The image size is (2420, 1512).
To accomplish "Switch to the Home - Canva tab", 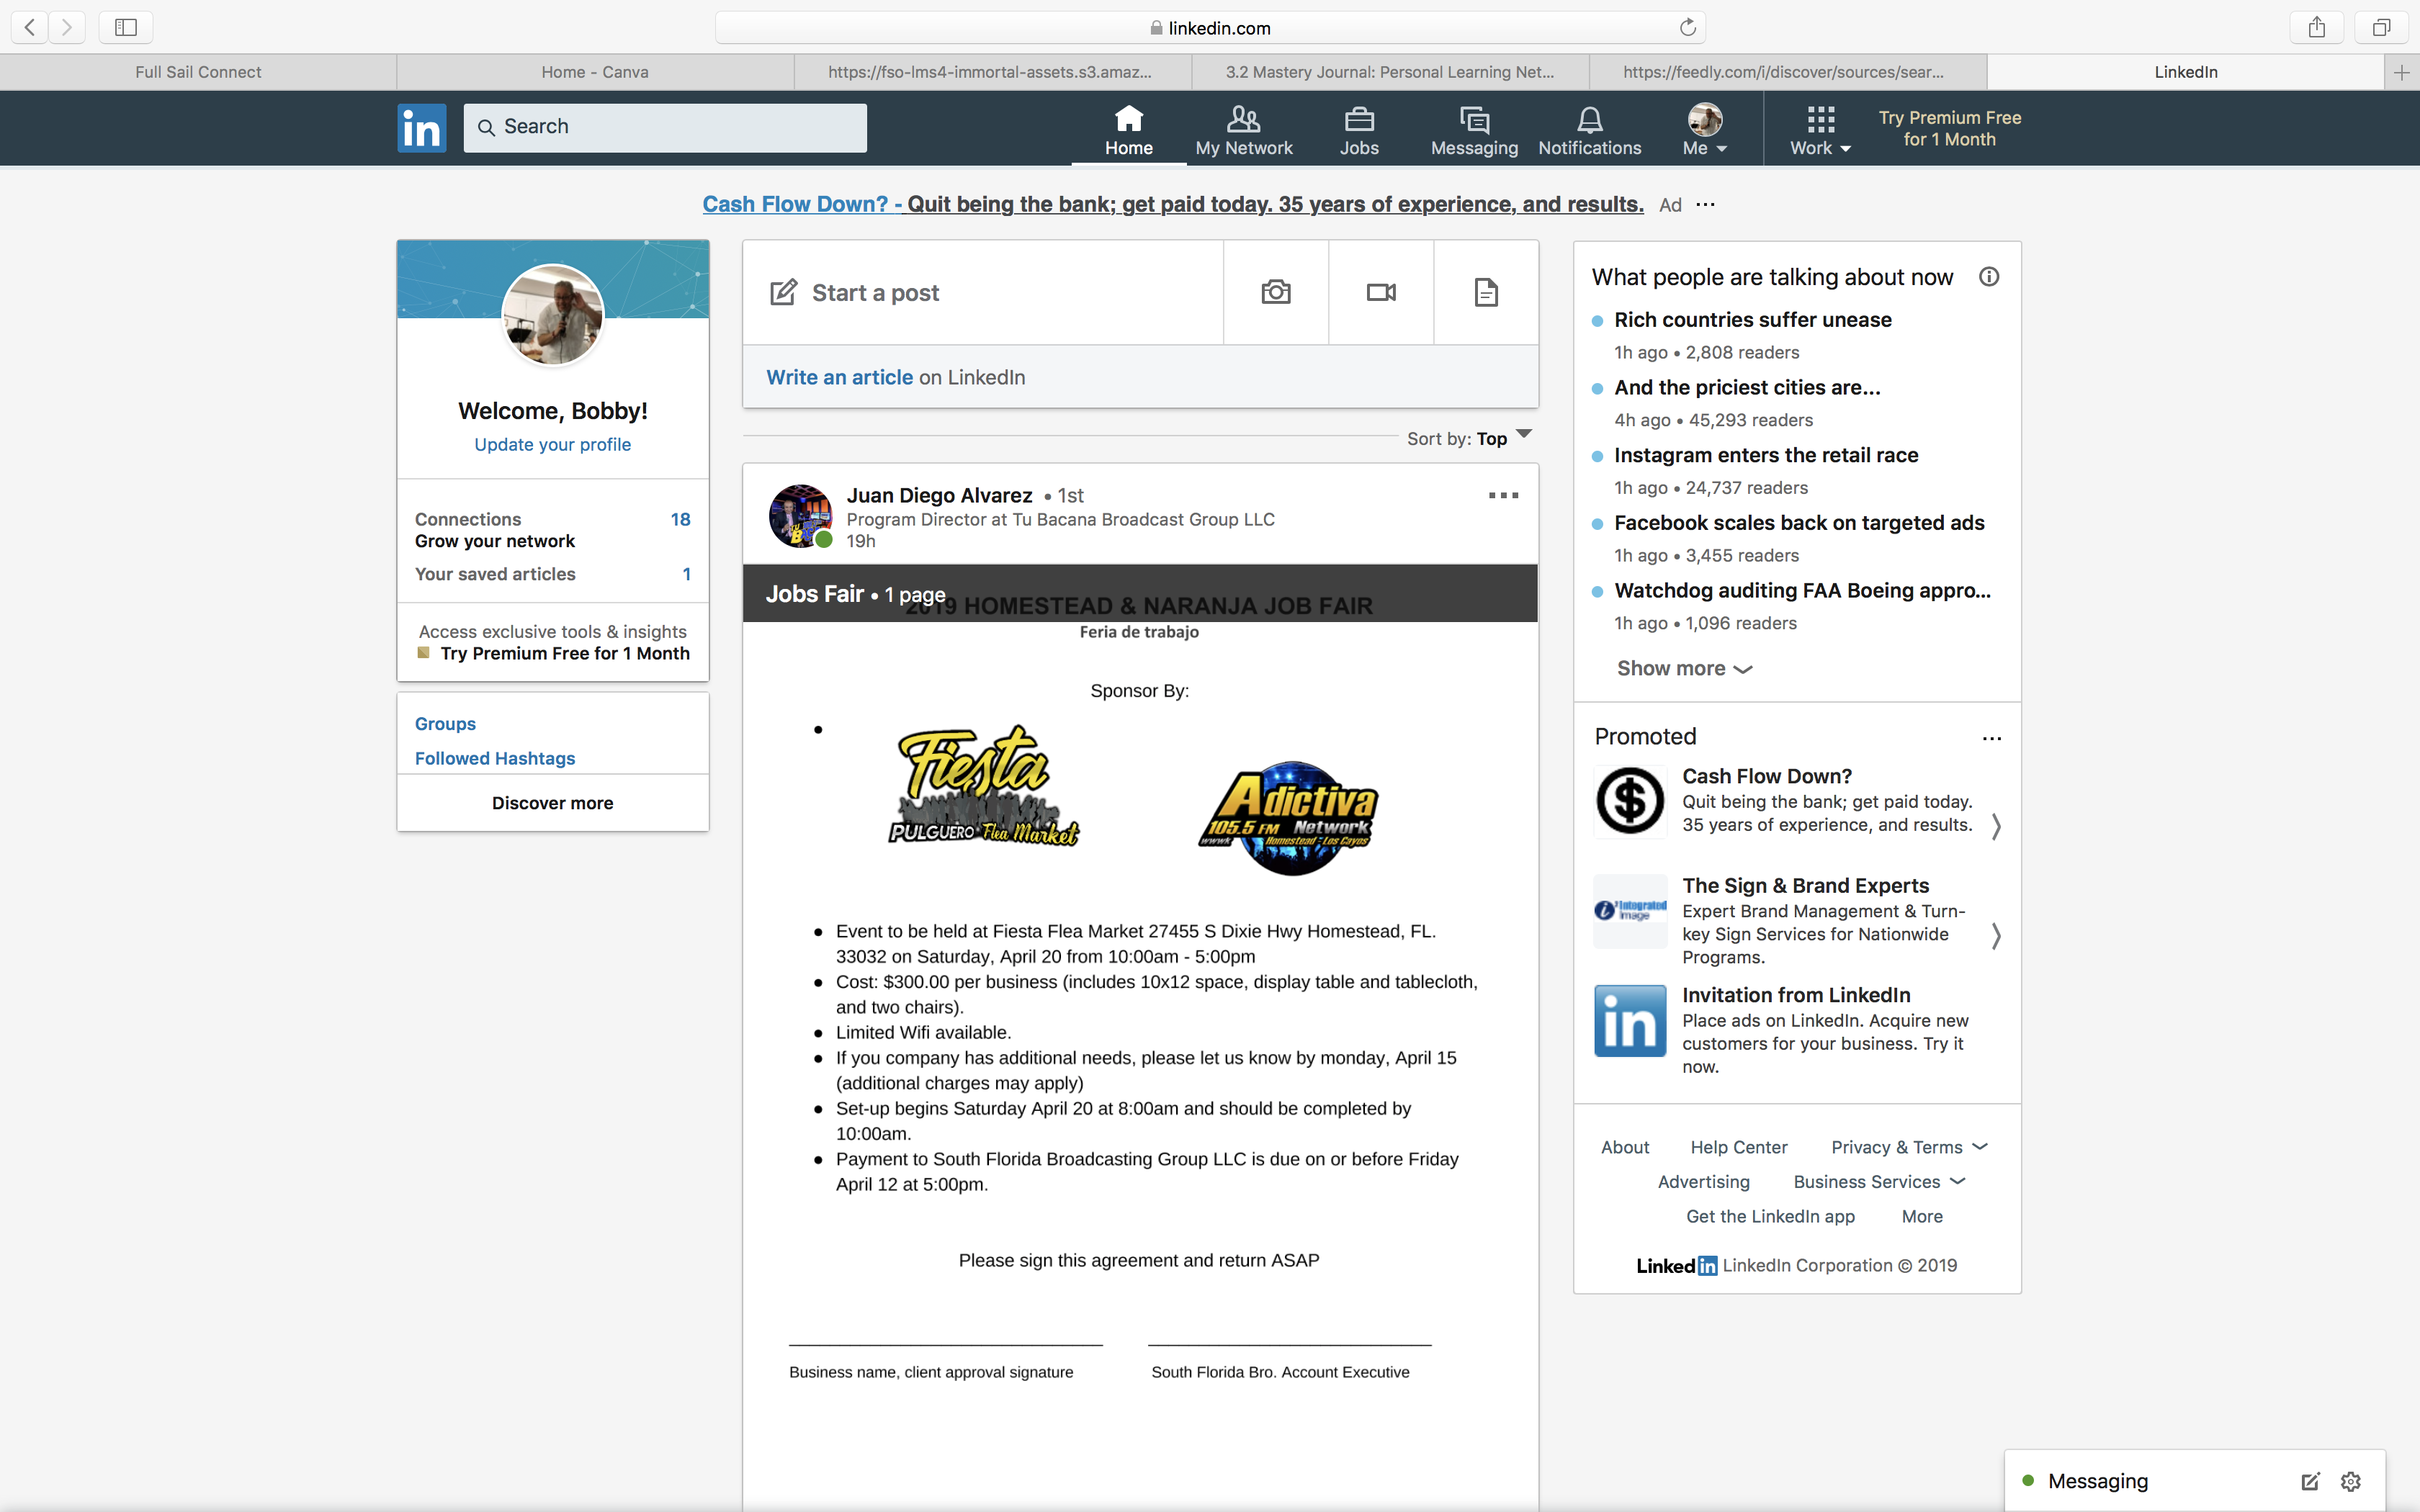I will point(595,72).
